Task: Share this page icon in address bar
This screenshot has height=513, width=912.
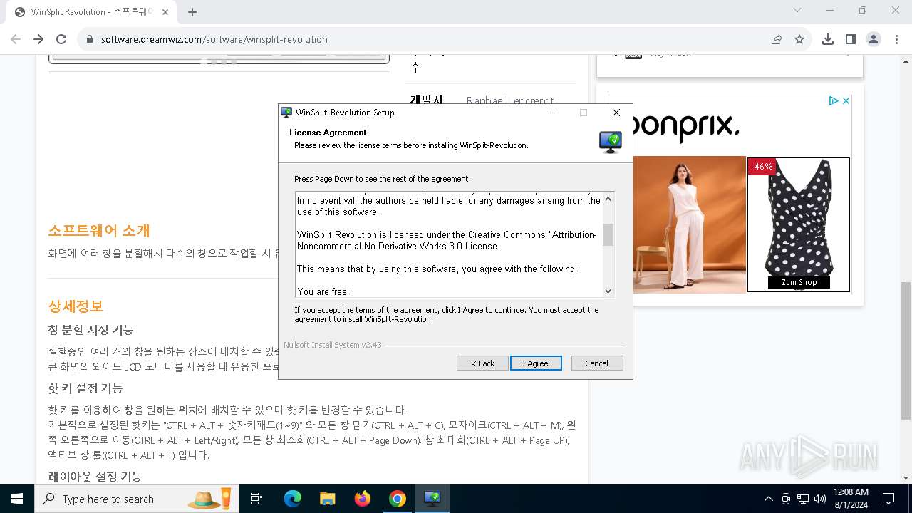Action: (777, 39)
